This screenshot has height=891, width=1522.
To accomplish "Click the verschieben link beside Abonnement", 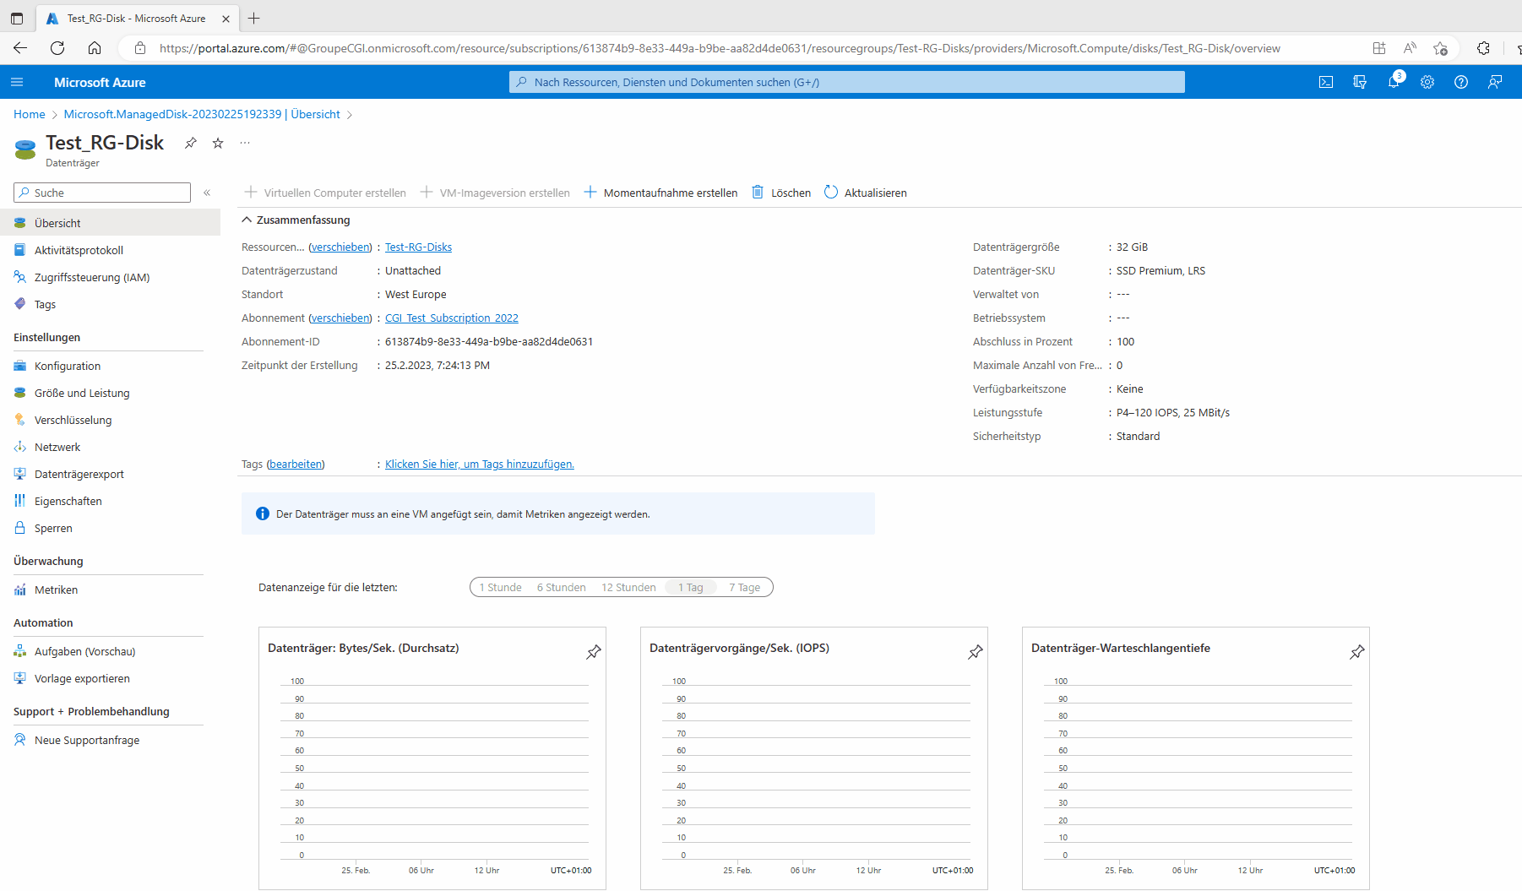I will pyautogui.click(x=340, y=318).
